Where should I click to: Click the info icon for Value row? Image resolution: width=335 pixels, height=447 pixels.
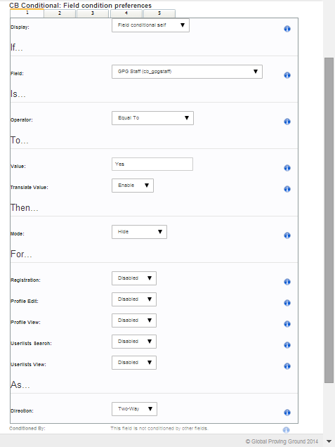coord(287,167)
